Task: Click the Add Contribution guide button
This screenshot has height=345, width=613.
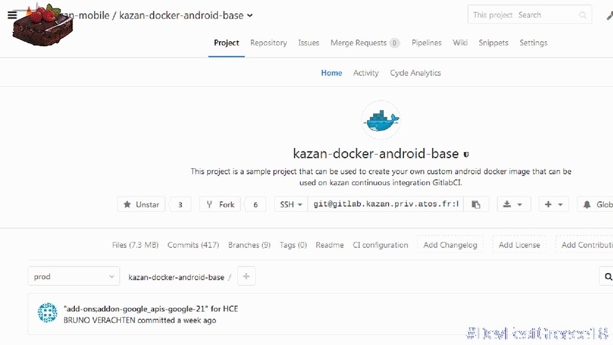Action: (584, 245)
